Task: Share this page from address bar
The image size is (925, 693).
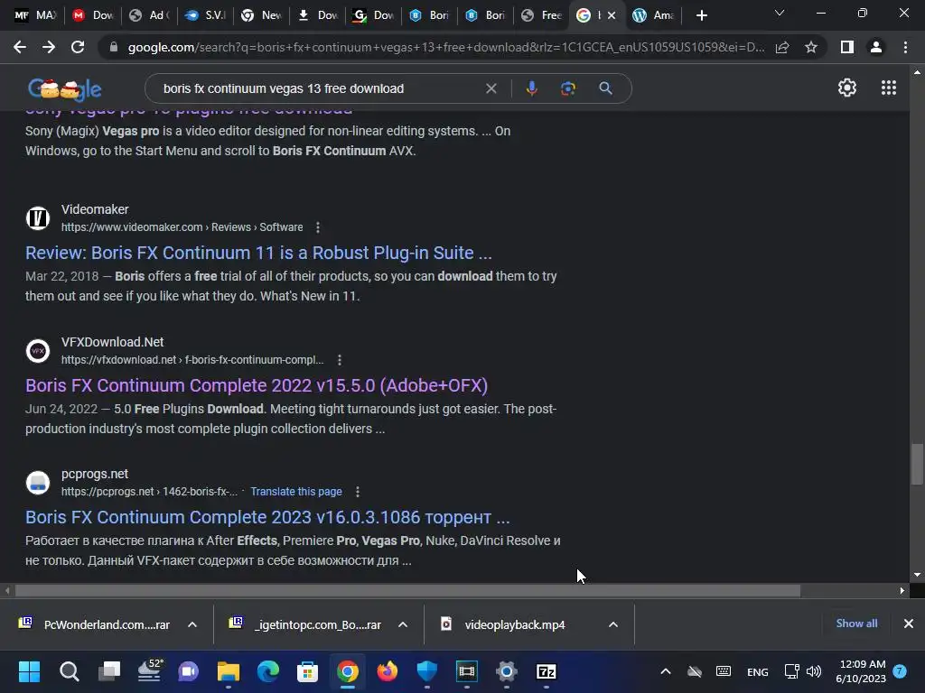Action: pos(782,47)
